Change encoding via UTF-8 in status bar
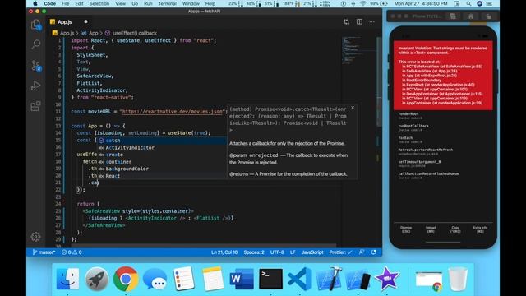Viewport: 526px width, 296px height. (x=277, y=252)
